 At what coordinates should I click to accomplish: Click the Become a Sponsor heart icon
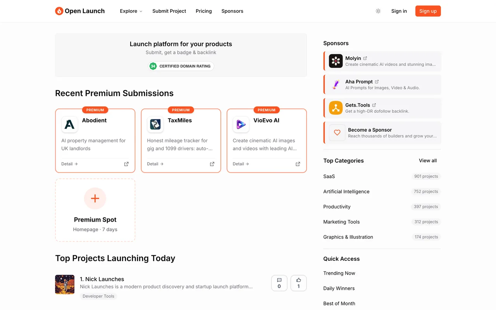337,133
